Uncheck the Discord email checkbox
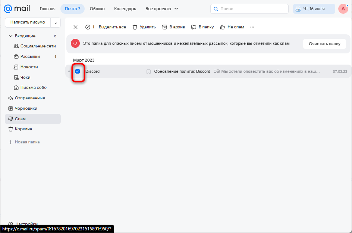Image resolution: width=352 pixels, height=233 pixels. click(x=78, y=72)
